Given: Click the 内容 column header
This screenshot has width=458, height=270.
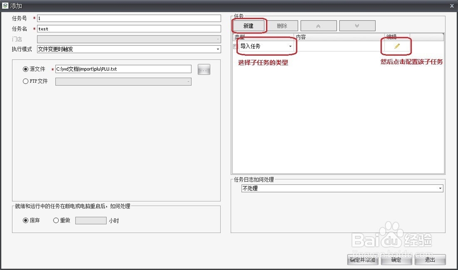Looking at the screenshot, I should coord(338,37).
